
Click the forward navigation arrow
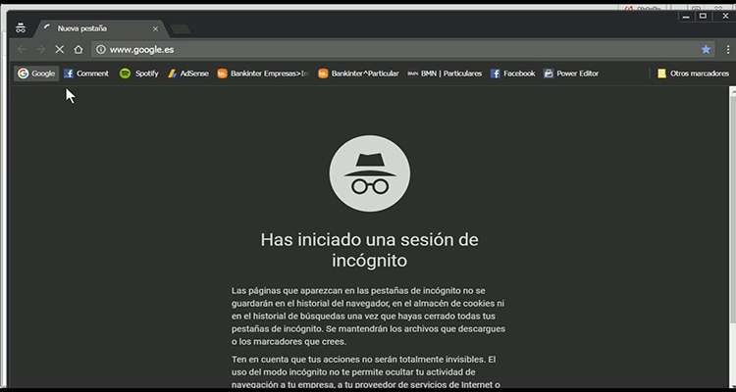[41, 49]
